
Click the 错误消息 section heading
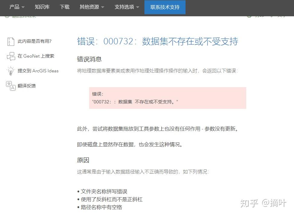tap(89, 59)
